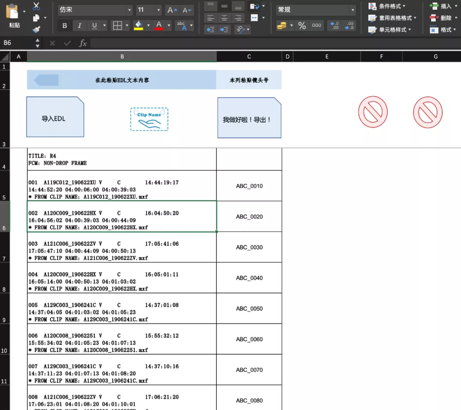Screen dimensions: 461x410
Task: Click the formula bar confirm checkmark
Action: [x=67, y=44]
